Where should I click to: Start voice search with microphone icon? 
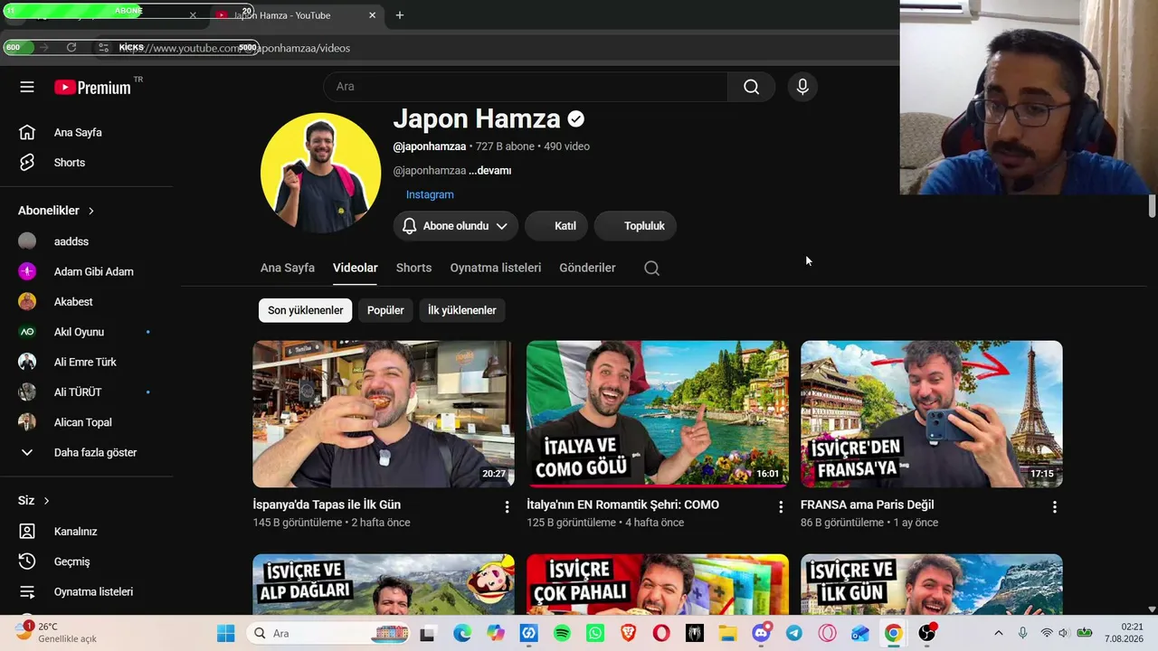click(x=802, y=87)
